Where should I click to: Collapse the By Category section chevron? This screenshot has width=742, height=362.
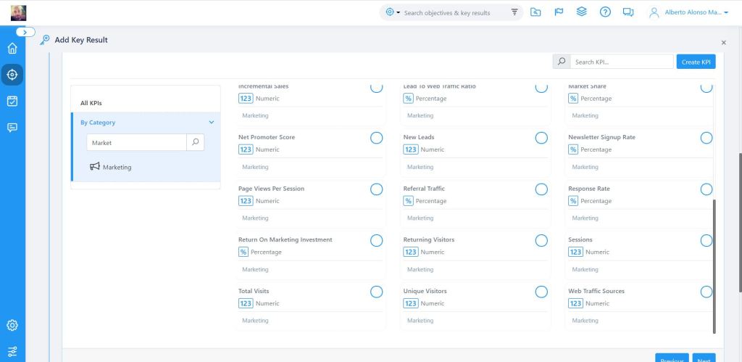pyautogui.click(x=212, y=123)
